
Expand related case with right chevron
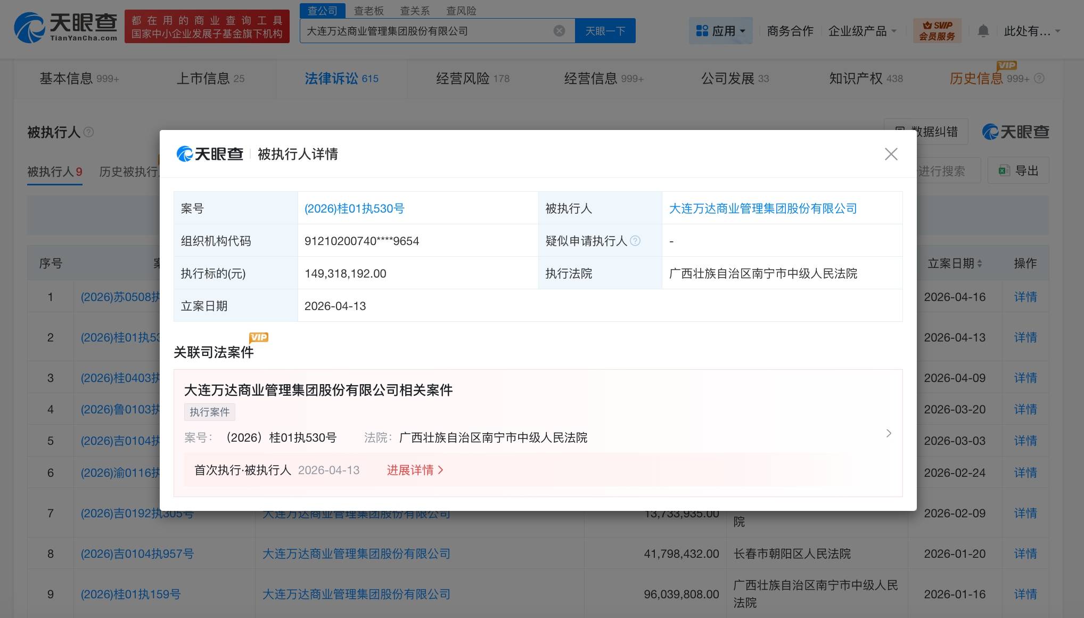(x=888, y=433)
